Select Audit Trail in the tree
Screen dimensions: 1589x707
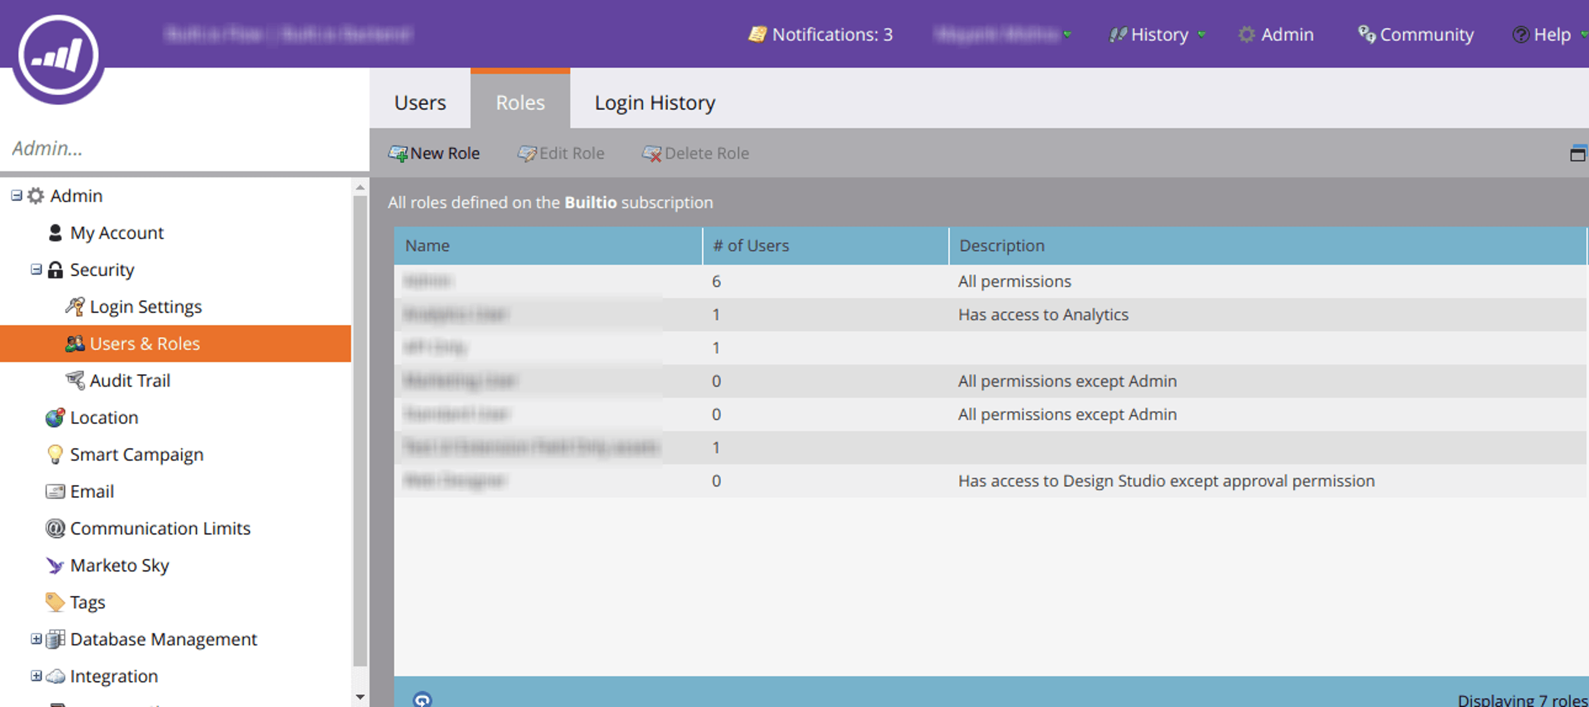[x=130, y=381]
